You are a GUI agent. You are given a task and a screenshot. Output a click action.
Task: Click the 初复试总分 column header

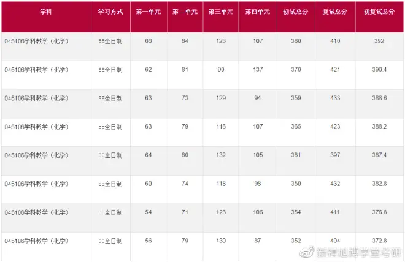tap(379, 12)
